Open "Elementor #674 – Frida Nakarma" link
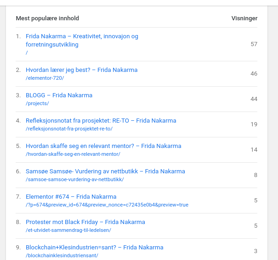This screenshot has width=278, height=260. point(71,197)
